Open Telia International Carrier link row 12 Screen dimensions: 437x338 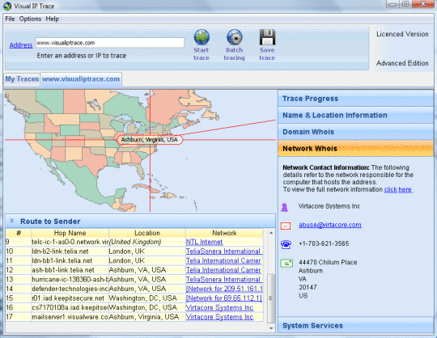223,270
